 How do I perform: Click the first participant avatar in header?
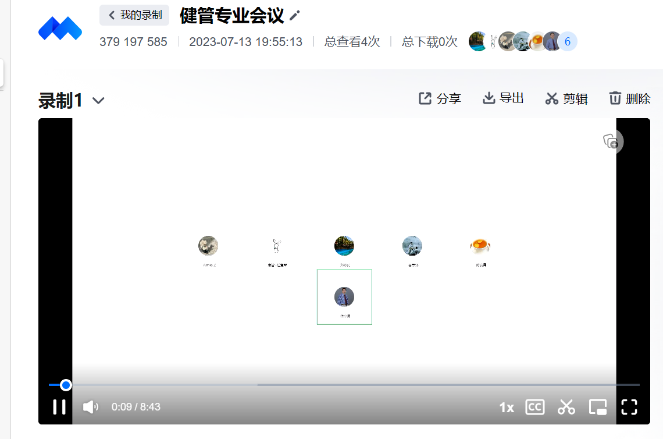click(x=478, y=42)
